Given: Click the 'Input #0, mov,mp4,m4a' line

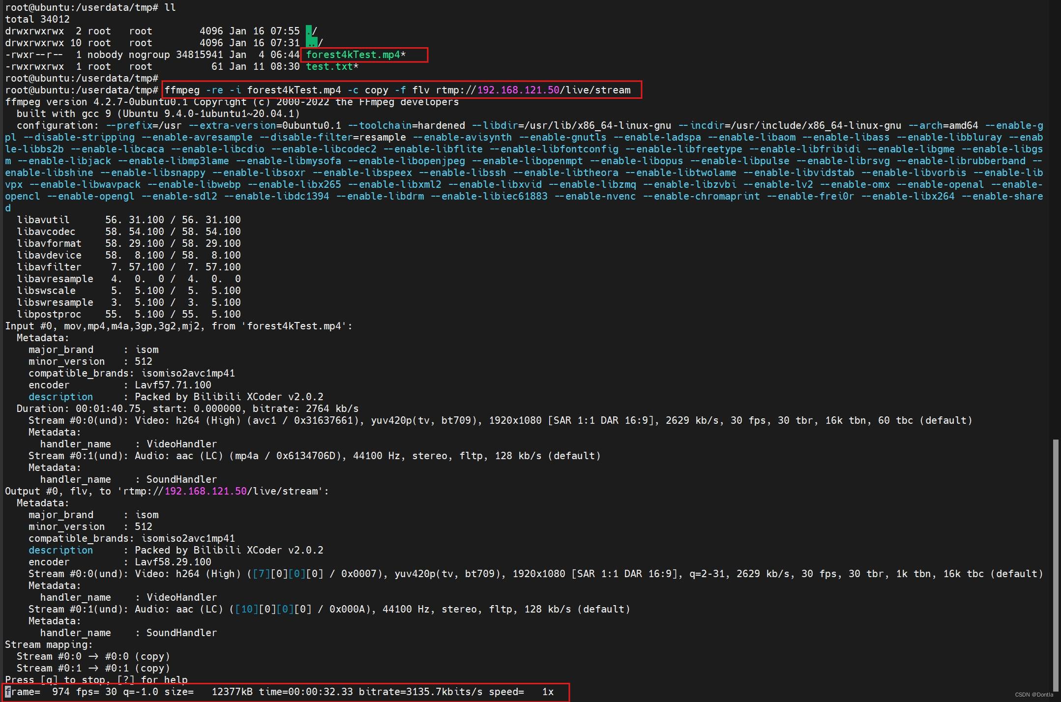Looking at the screenshot, I should pos(179,326).
